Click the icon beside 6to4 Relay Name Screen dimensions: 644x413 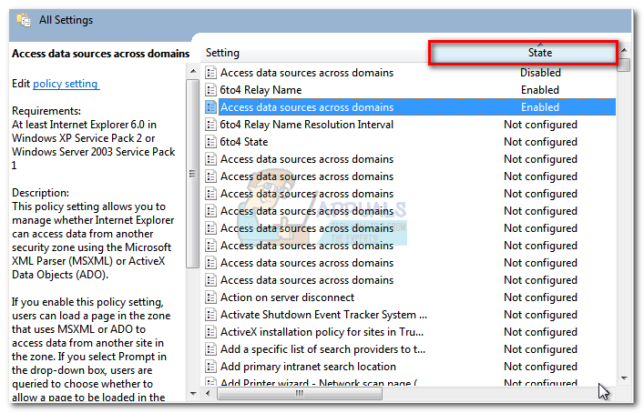(x=211, y=90)
